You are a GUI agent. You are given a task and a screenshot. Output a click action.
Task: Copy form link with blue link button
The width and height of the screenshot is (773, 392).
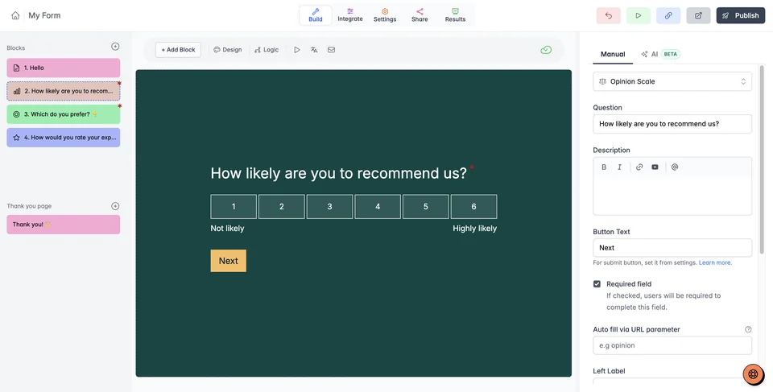(668, 15)
